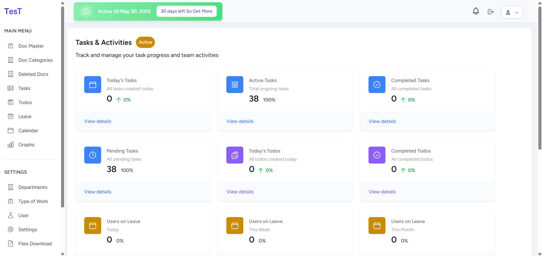Click the Doc Categories sidebar icon
Viewport: 542px width, 256px height.
[x=11, y=60]
